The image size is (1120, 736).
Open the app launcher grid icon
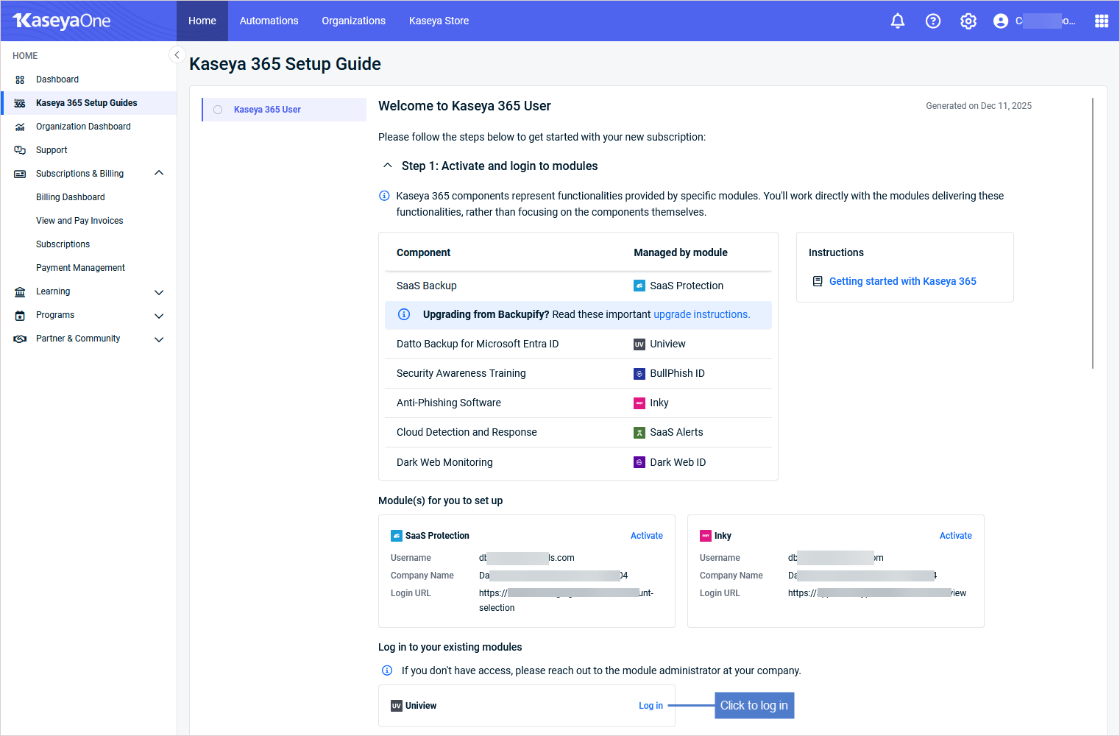[x=1101, y=21]
